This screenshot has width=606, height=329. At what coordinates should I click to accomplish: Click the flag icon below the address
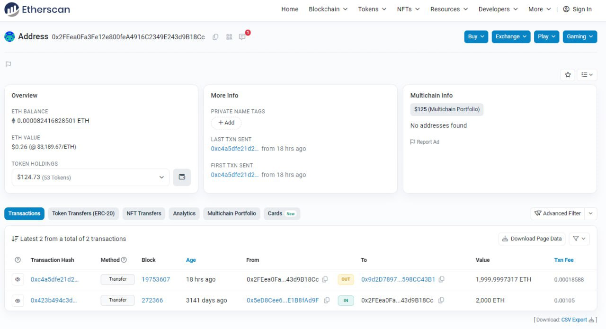click(x=8, y=64)
